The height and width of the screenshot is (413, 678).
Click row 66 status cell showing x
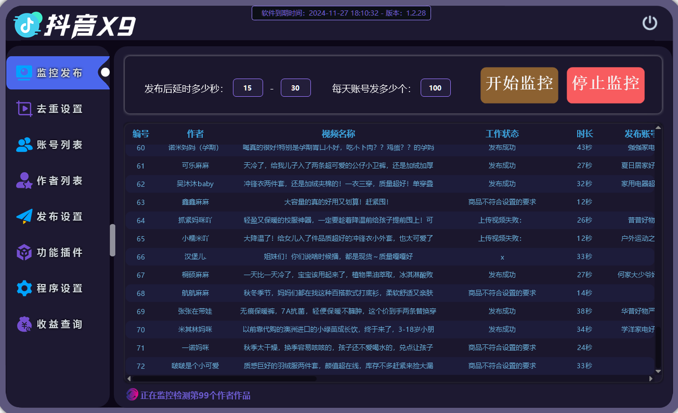click(502, 257)
